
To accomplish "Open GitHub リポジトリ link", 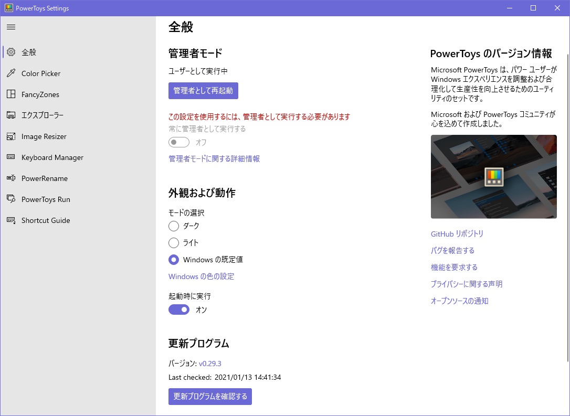I will coord(457,234).
